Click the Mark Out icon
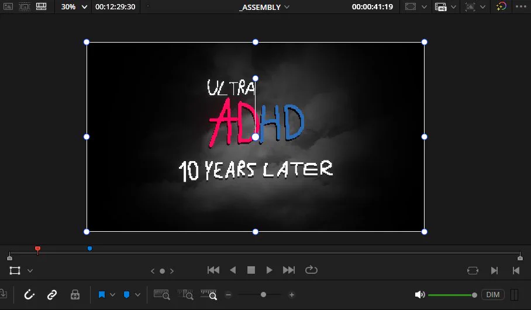Screen dimensions: 531x310 pos(516,270)
